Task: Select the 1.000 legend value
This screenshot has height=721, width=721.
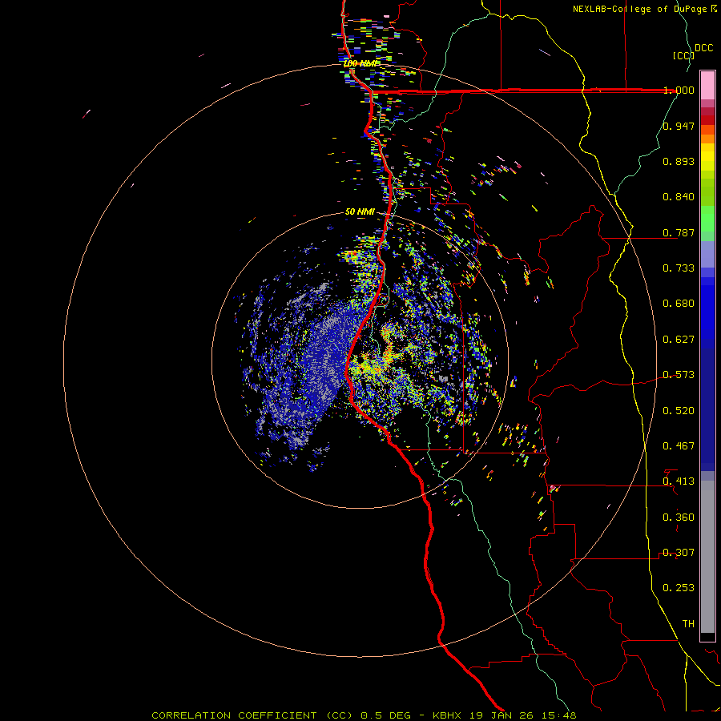Action: click(x=679, y=90)
